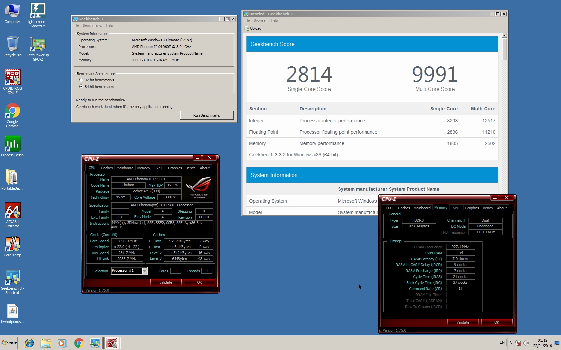Open Benchmarks menu in Geekbench 3
This screenshot has width=561, height=350.
[x=92, y=25]
